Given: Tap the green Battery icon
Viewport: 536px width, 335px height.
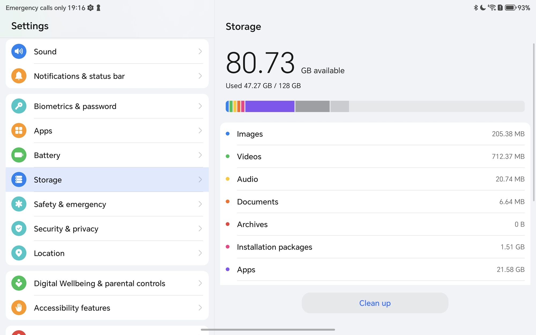Looking at the screenshot, I should pos(19,155).
